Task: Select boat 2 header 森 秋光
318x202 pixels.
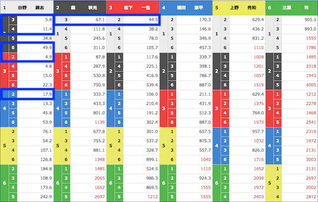Action: [x=80, y=8]
